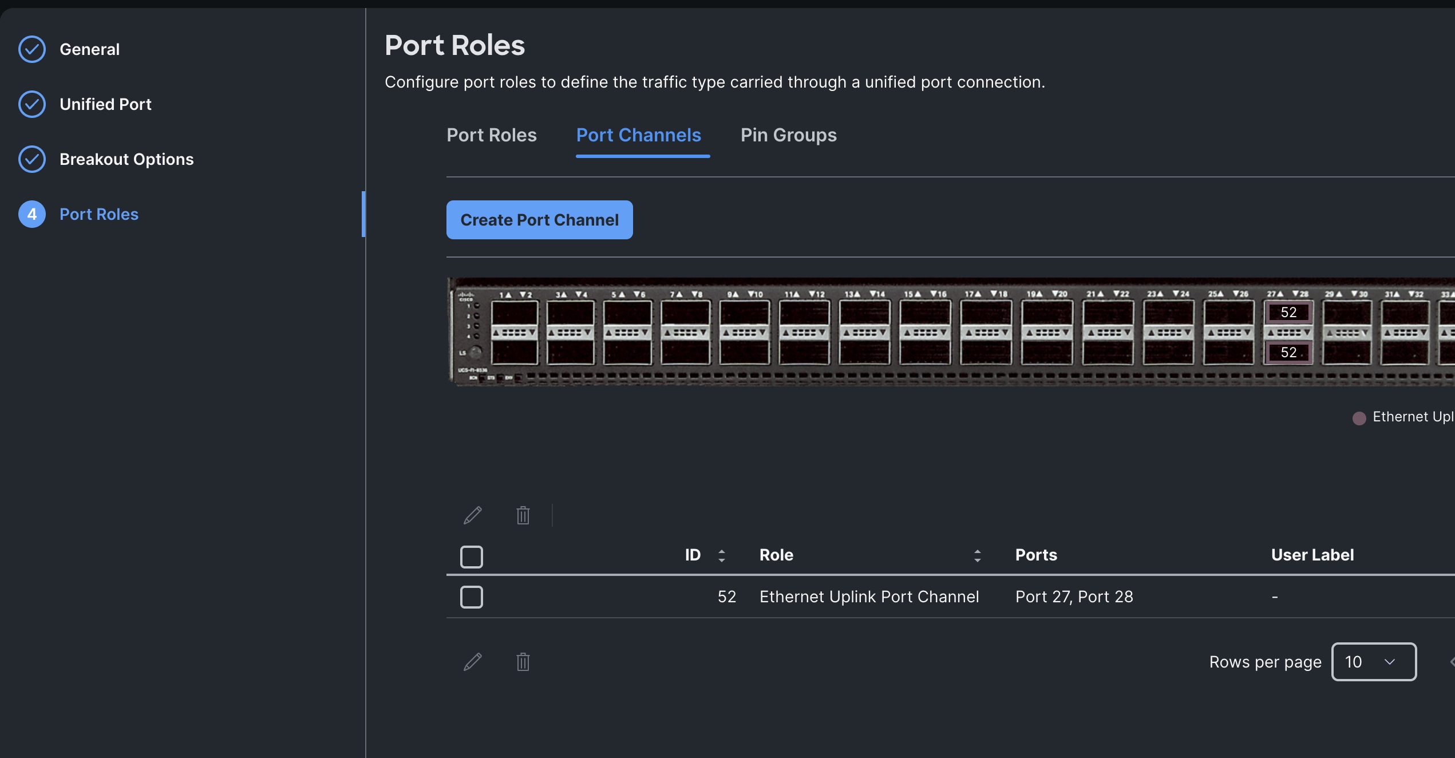Switch to the Port Roles tab
Screen dimensions: 1455x758
(x=492, y=135)
